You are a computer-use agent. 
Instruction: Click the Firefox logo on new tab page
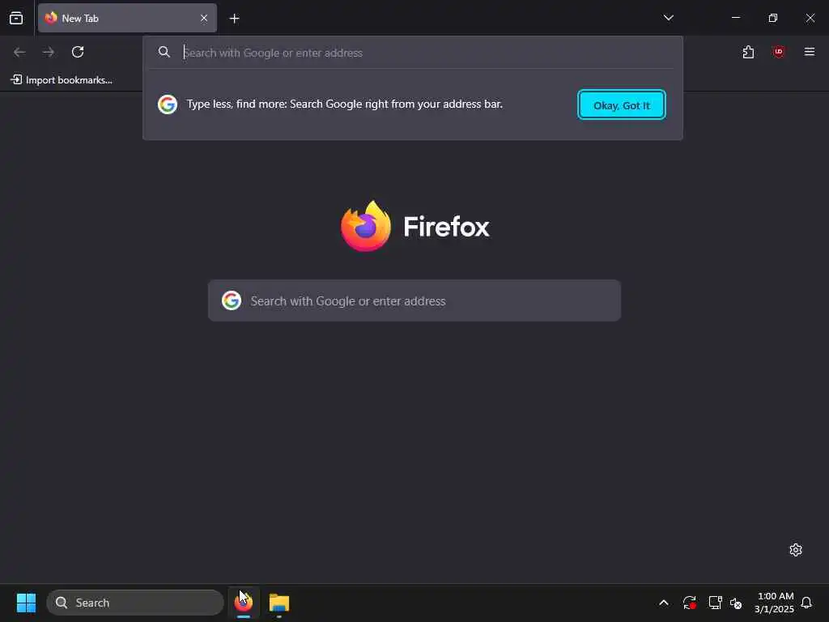tap(366, 227)
